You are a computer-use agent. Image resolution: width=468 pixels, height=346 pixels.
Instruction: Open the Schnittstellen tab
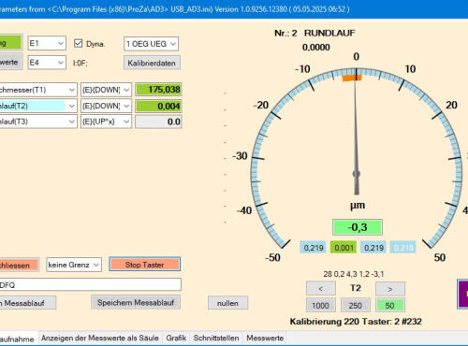(x=216, y=338)
